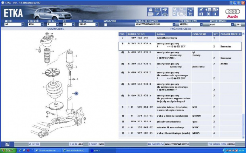Toggle the Magazynil checkbox
246x153 pixels.
tap(106, 25)
